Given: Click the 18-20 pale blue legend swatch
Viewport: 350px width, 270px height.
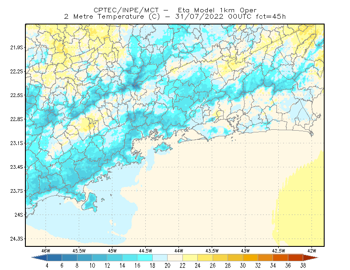Looking at the screenshot, I should [x=160, y=257].
